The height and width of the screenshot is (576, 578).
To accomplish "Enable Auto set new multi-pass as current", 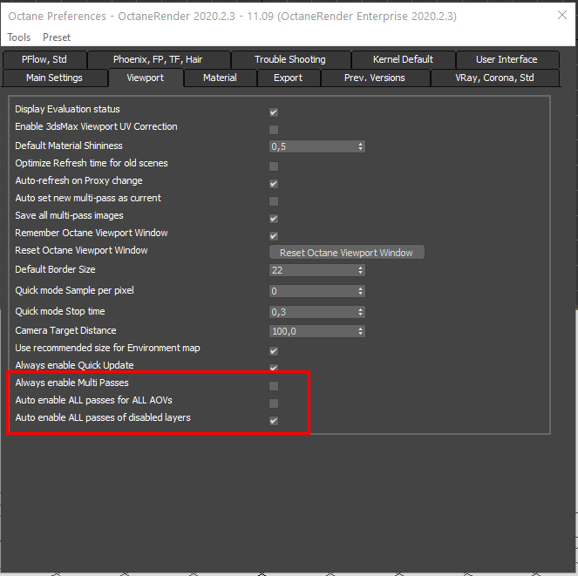I will (274, 201).
